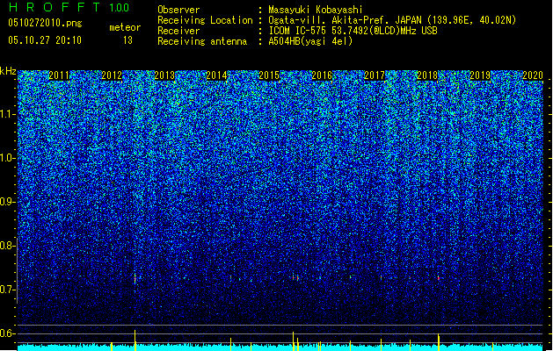
Task: Click the double red echo after 2015
Action: tap(295, 278)
